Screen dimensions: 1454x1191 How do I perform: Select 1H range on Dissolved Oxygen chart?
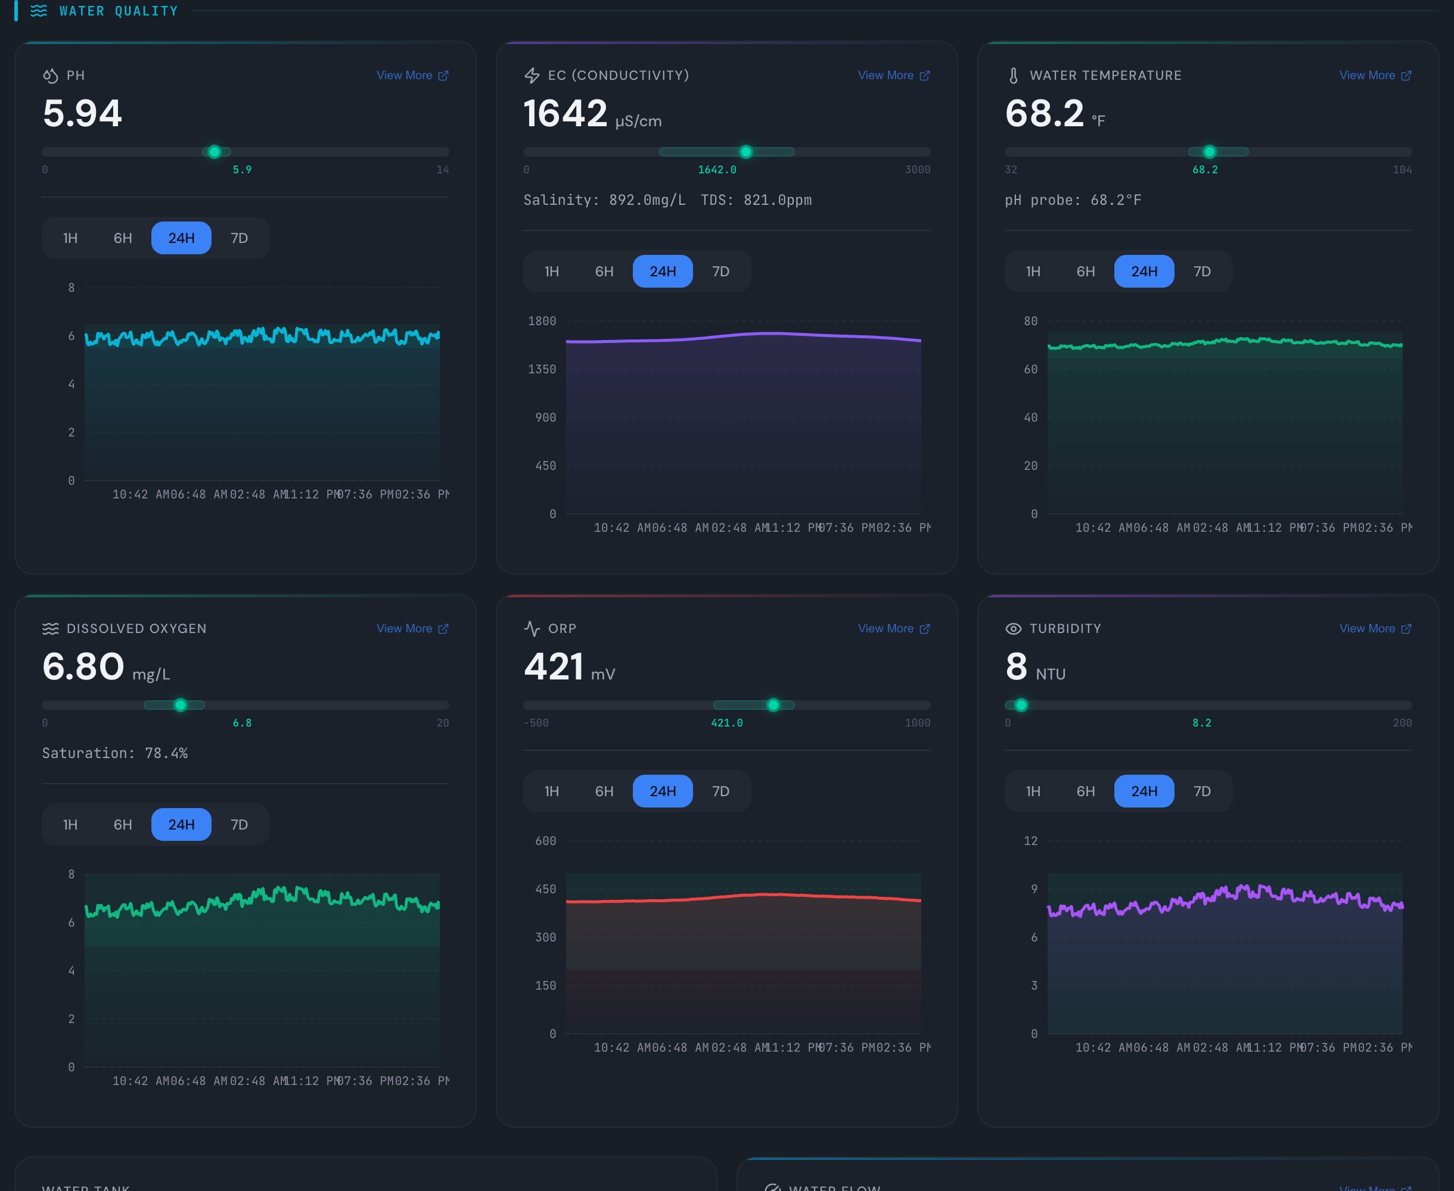[70, 825]
